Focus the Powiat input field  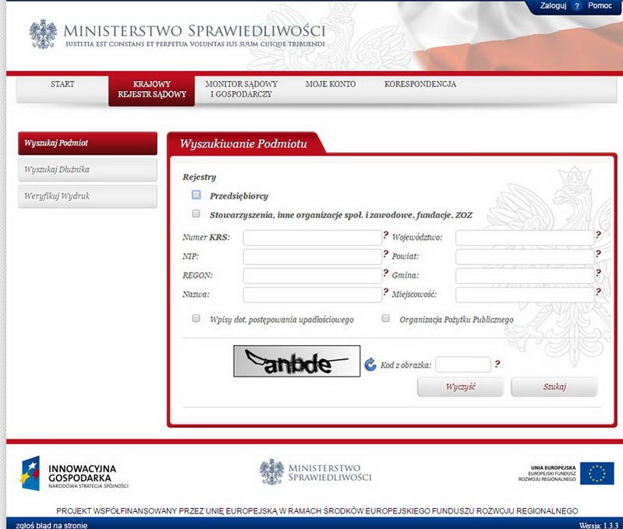tap(525, 257)
